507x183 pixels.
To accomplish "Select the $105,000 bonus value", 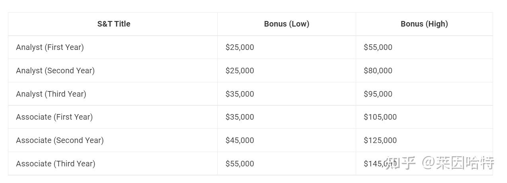I will pos(380,117).
